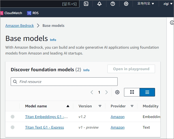174x139 pixels.
Task: Open Titan Text G1 - Express model link
Action: click(44, 127)
